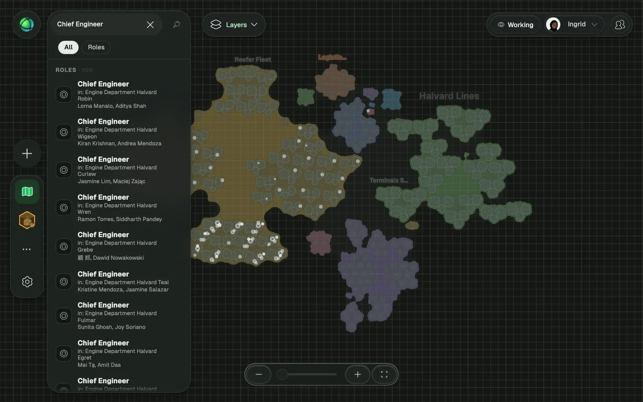Screen dimensions: 643x402
Task: Open Chief Engineer role in Halvard Fulmar
Action: click(x=119, y=316)
